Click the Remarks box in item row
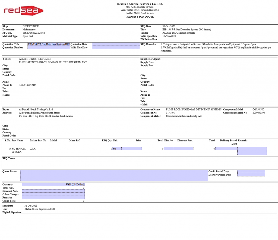 pyautogui.click(x=252, y=151)
